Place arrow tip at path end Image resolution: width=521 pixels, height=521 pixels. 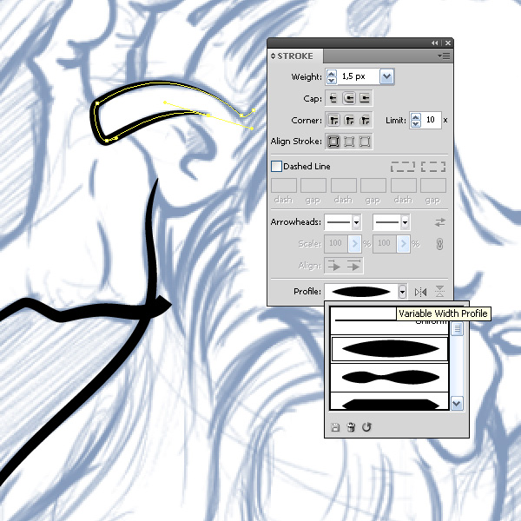tap(353, 267)
